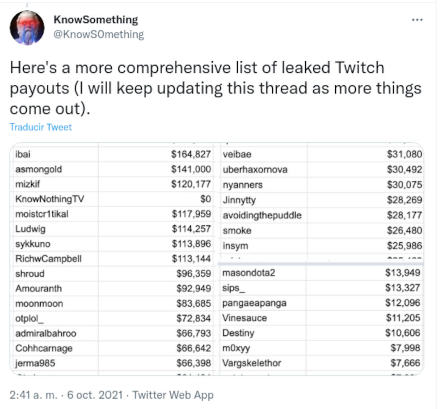
Task: Click the KnowSomething display name
Action: [96, 20]
